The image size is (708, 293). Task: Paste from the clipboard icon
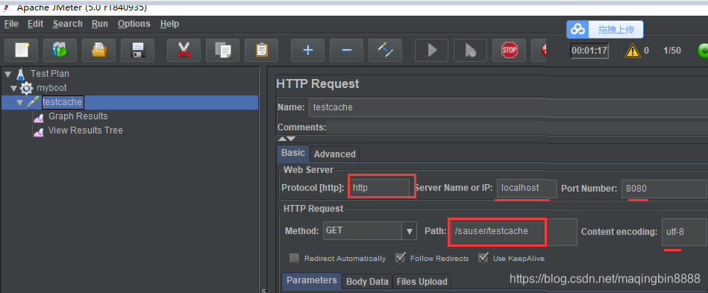pyautogui.click(x=261, y=50)
